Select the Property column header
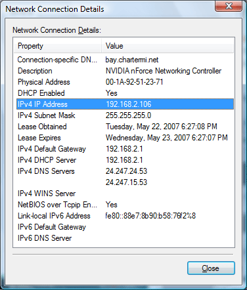This screenshot has width=247, height=290. point(58,46)
